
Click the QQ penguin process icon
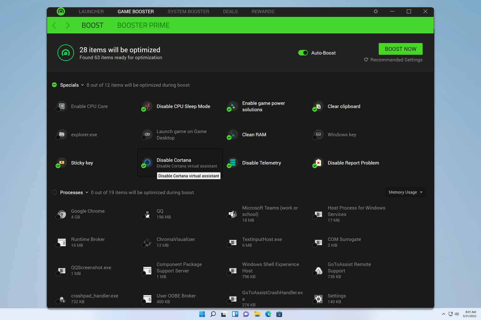pos(147,214)
